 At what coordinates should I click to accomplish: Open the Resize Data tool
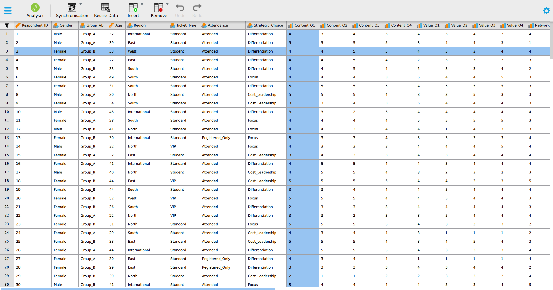click(106, 11)
